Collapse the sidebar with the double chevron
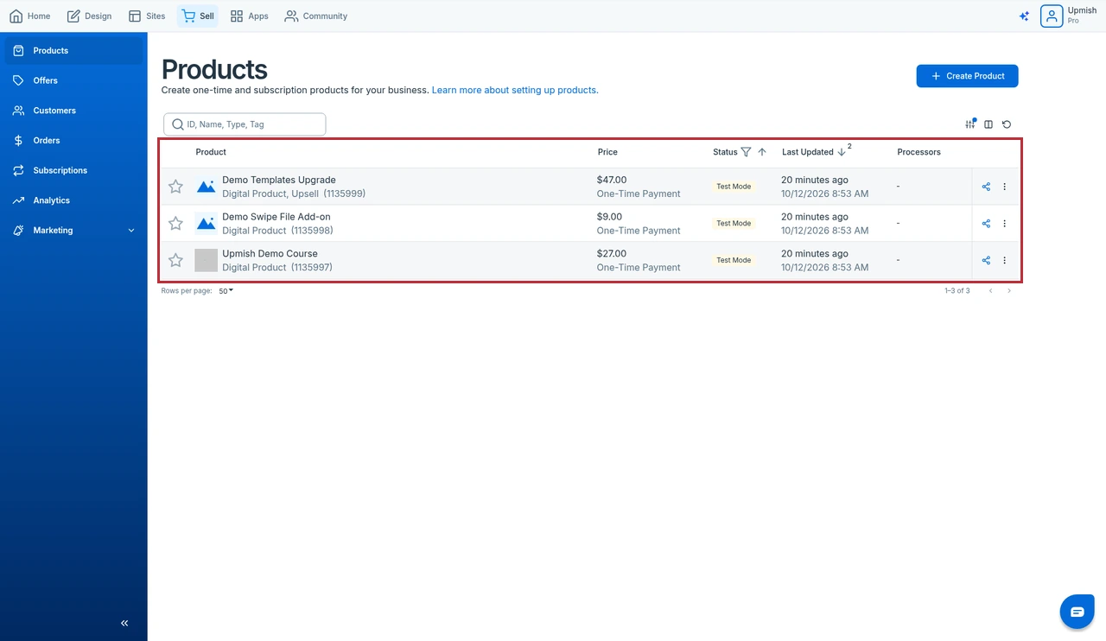The height and width of the screenshot is (641, 1106). (x=124, y=623)
